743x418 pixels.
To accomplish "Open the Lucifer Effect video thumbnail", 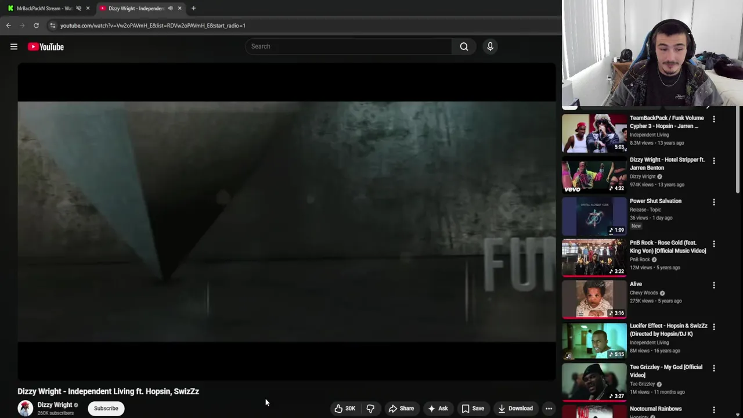I will click(594, 341).
